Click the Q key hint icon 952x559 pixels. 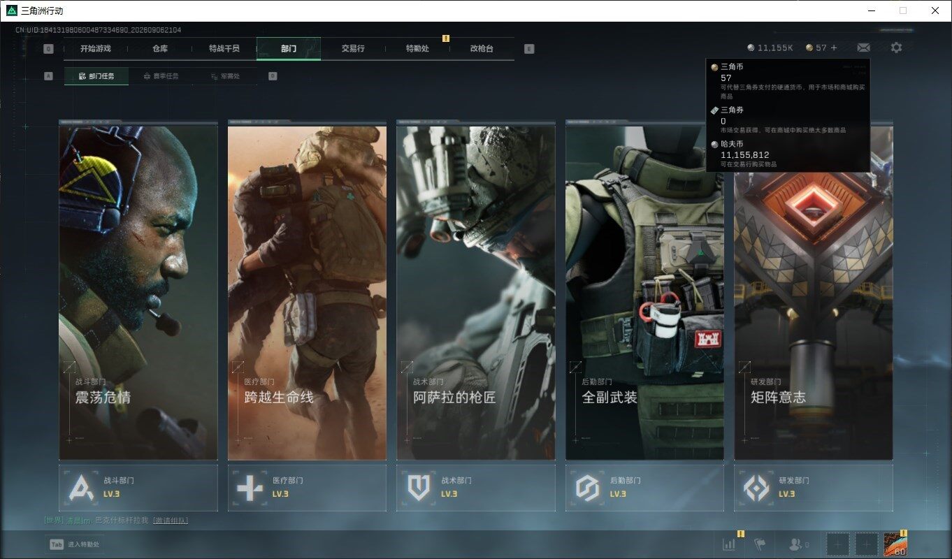click(48, 49)
